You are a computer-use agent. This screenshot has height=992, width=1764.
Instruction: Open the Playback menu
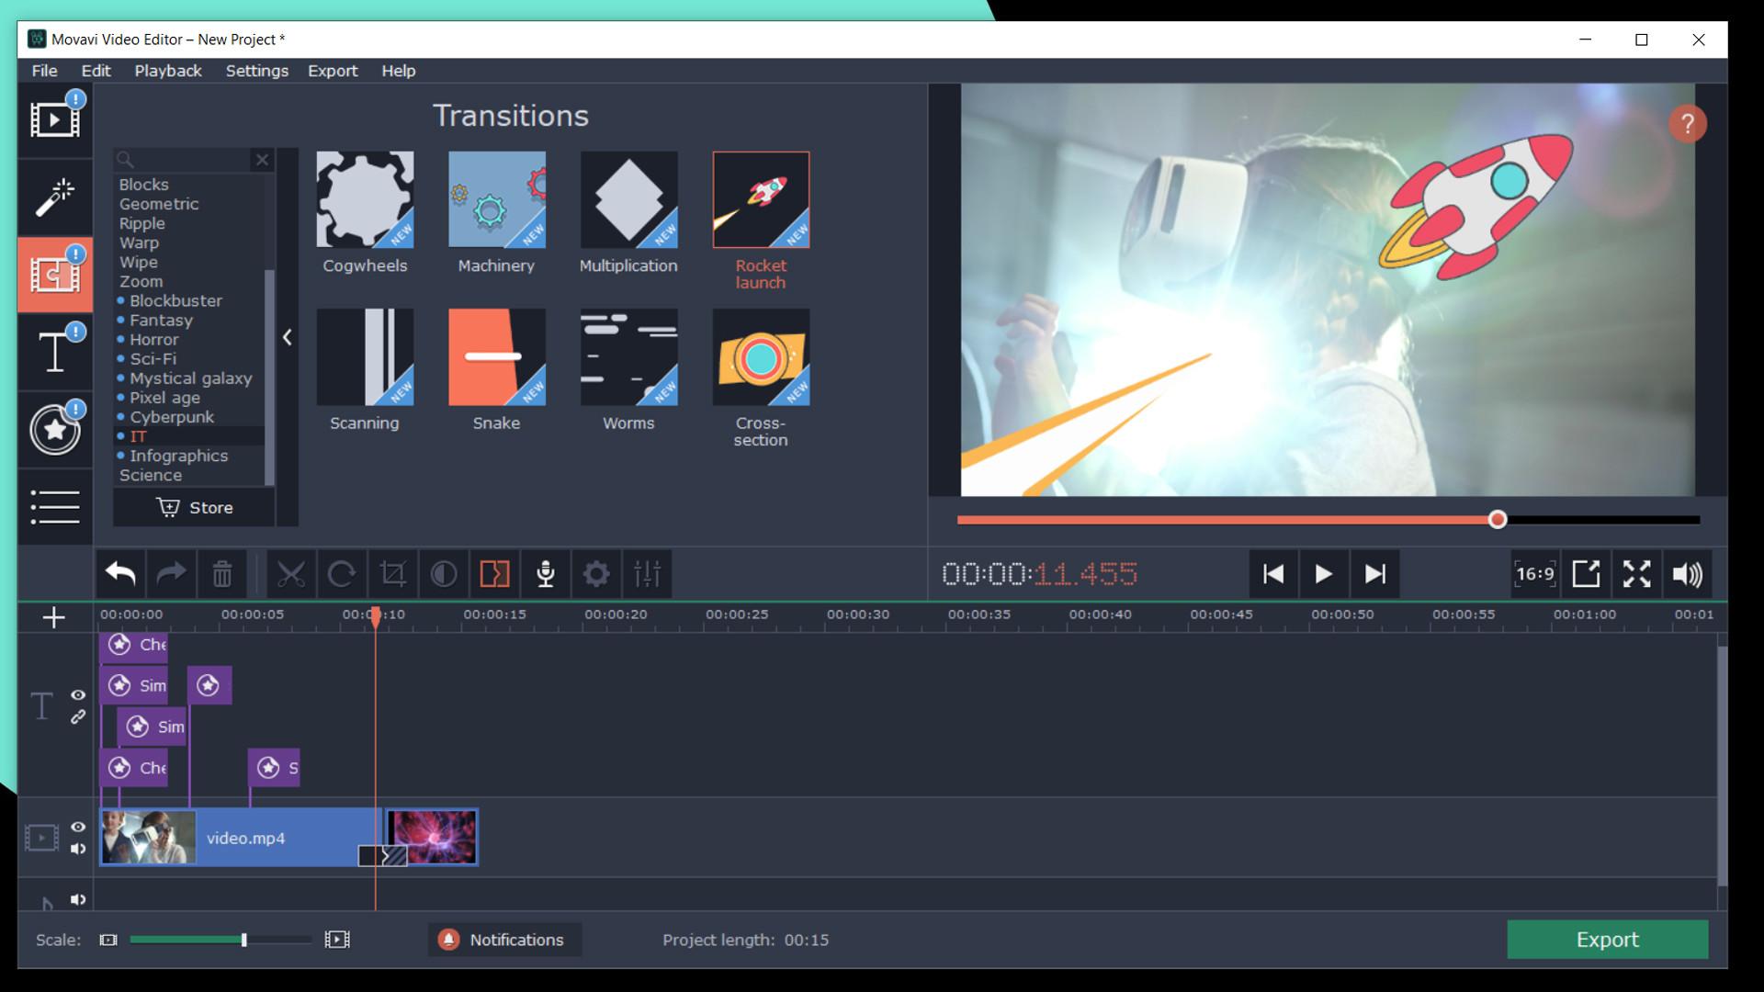(167, 71)
